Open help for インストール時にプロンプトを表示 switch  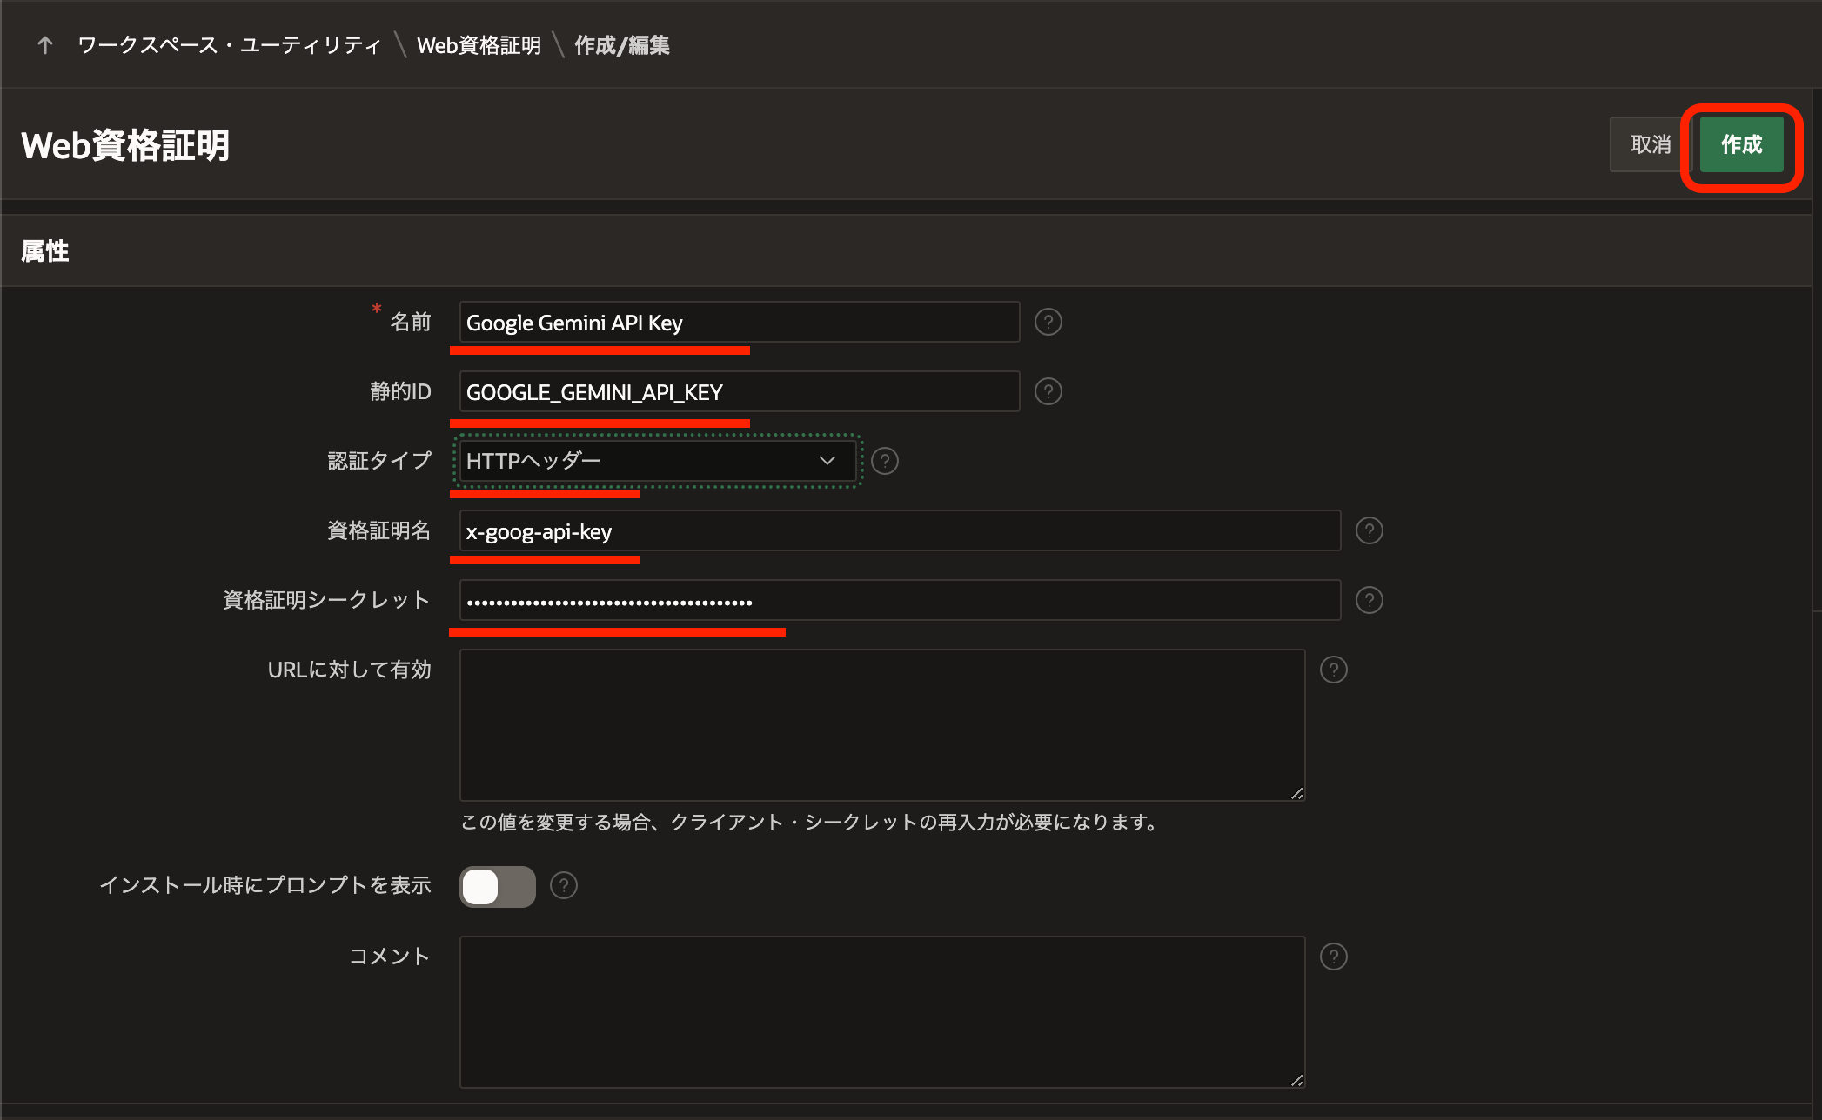[564, 885]
